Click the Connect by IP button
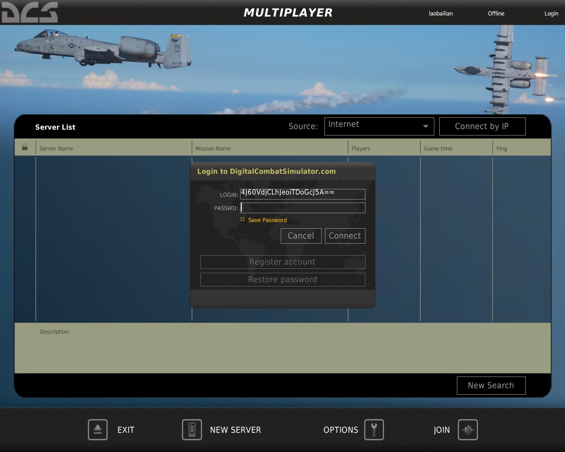This screenshot has width=565, height=452. click(x=482, y=126)
